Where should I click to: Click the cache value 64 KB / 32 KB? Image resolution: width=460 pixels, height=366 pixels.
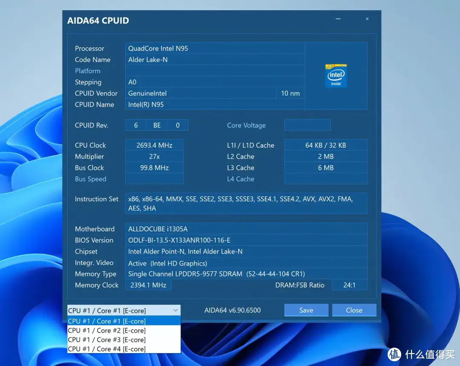(326, 145)
